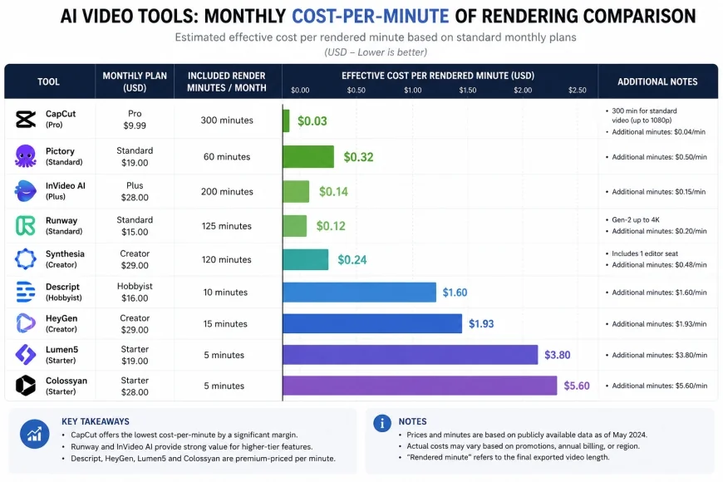Select the CapCut $0.03 bar
This screenshot has height=482, width=723.
[286, 120]
